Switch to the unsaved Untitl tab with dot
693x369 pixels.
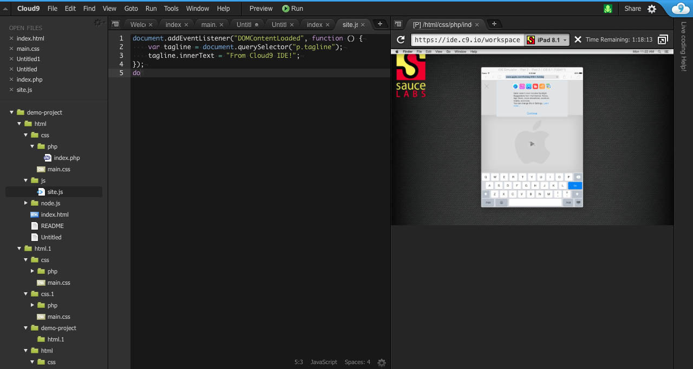[x=244, y=25]
